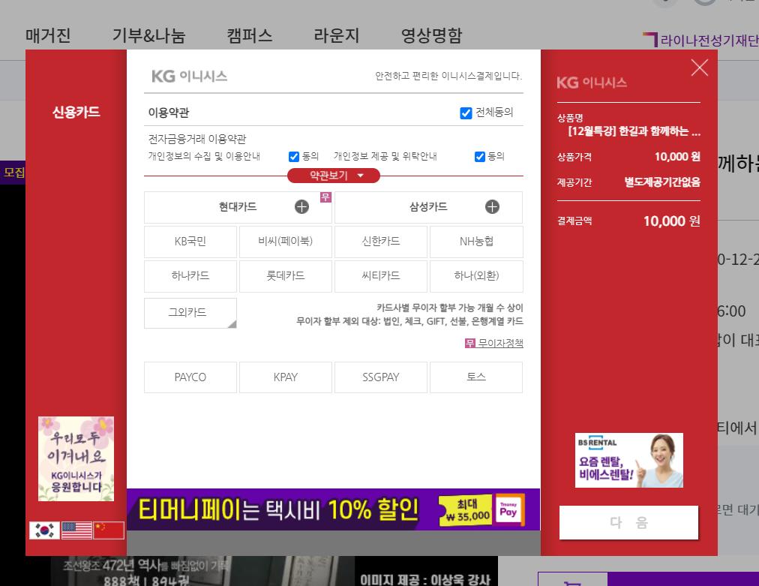Pay with 토스
Image resolution: width=759 pixels, height=586 pixels.
[x=476, y=377]
